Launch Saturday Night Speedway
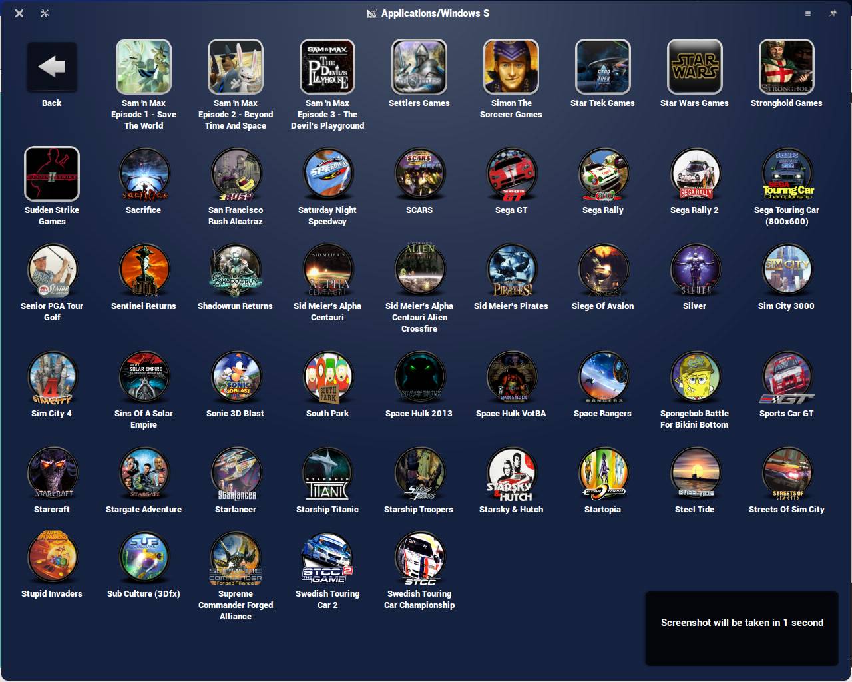 click(x=327, y=174)
